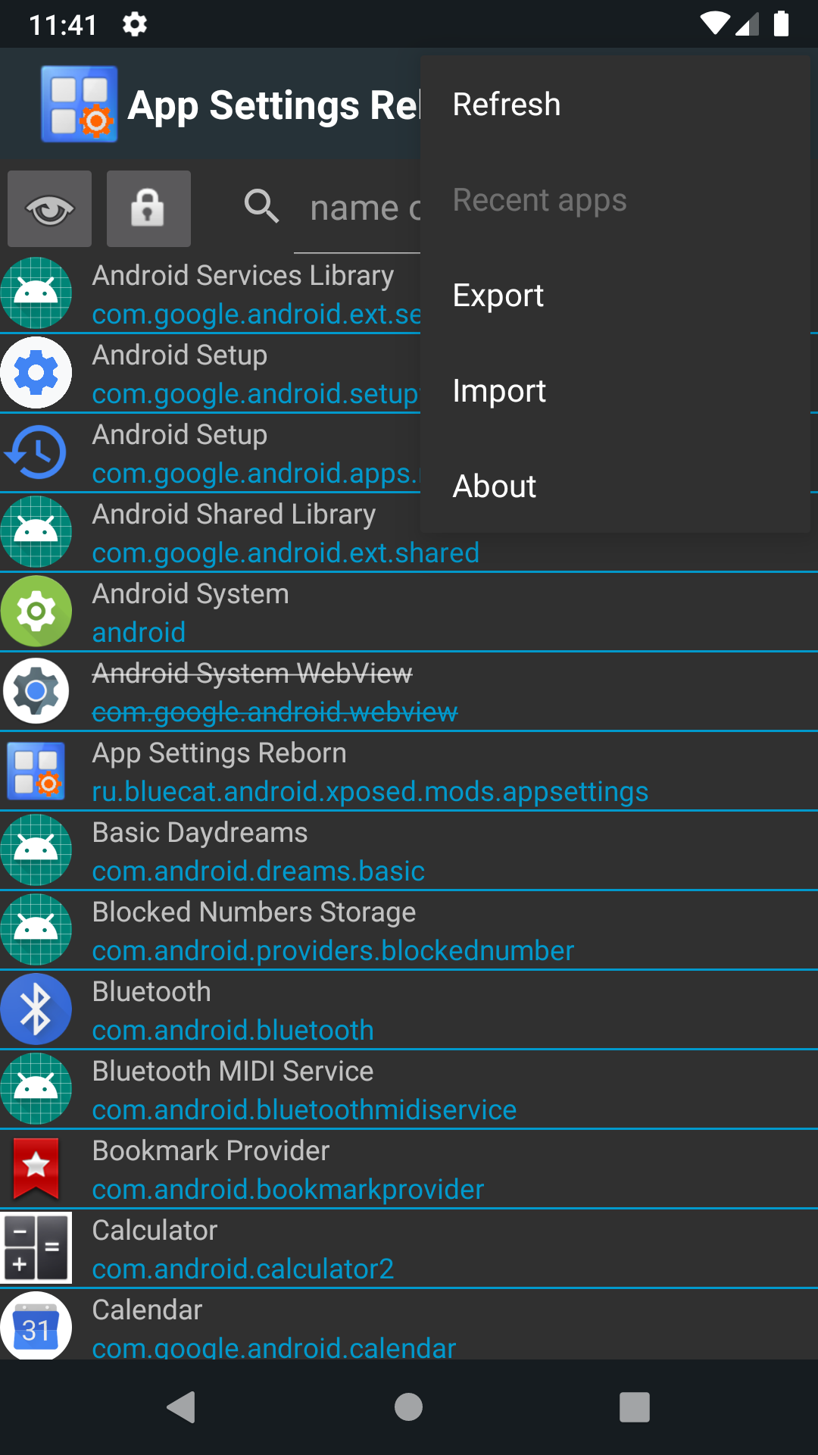Open Blocked Numbers Storage entry
818x1455 pixels.
(x=409, y=931)
